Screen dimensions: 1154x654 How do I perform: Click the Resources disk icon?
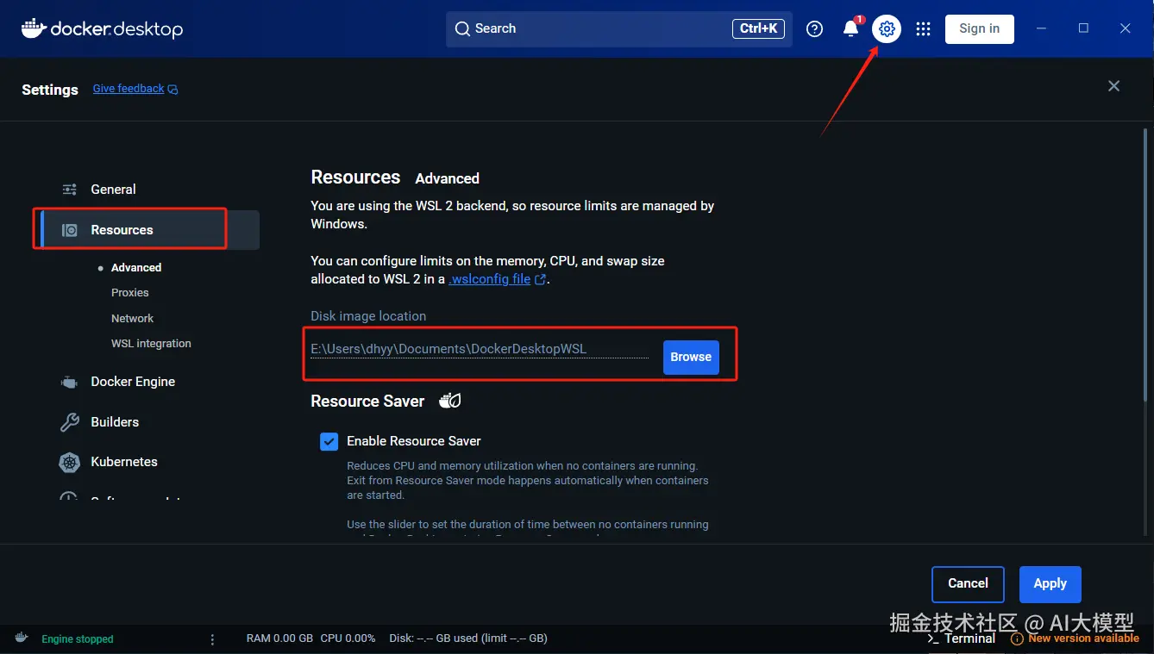click(69, 230)
